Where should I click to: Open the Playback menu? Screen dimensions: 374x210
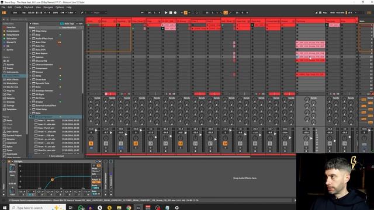click(29, 8)
